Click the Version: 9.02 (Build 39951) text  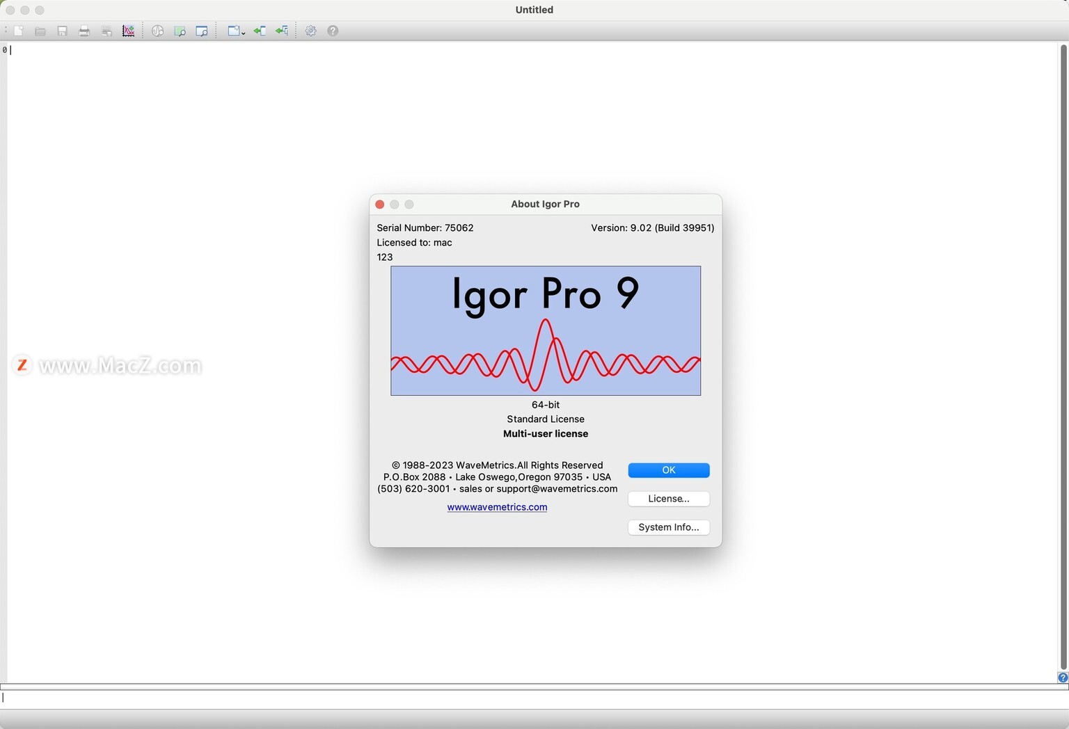tap(653, 228)
